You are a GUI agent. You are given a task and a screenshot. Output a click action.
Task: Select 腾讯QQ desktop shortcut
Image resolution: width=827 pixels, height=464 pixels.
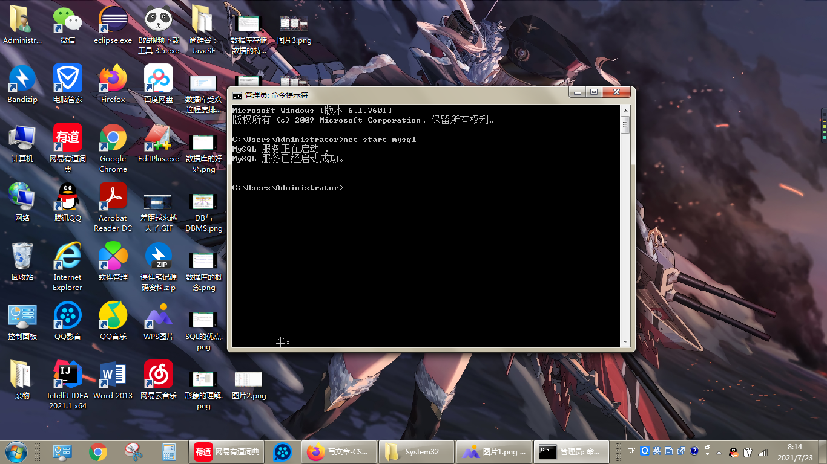68,203
